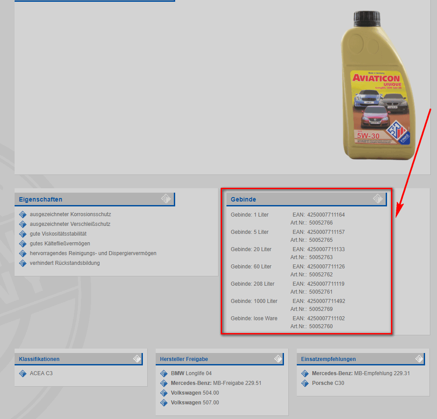
Task: Click the diamond icon in Gebinde header
Action: coord(378,199)
